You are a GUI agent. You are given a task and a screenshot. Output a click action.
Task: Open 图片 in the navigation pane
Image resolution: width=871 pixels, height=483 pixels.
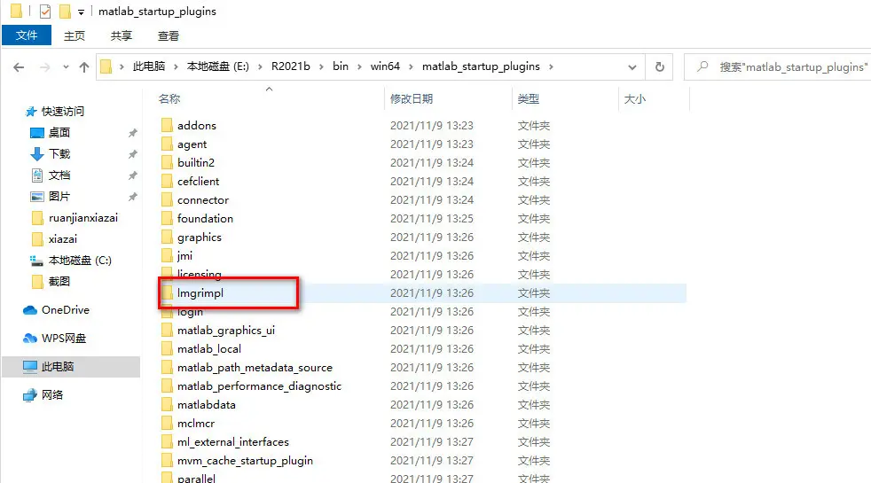[x=59, y=196]
